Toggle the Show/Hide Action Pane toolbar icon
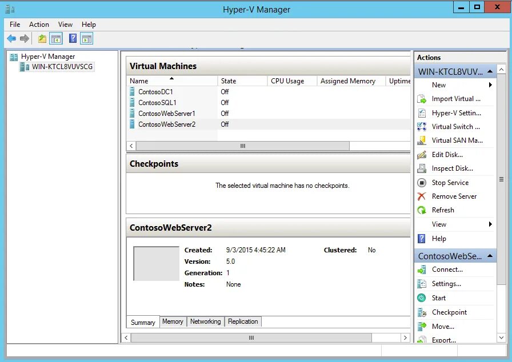Image resolution: width=512 pixels, height=362 pixels. [87, 39]
